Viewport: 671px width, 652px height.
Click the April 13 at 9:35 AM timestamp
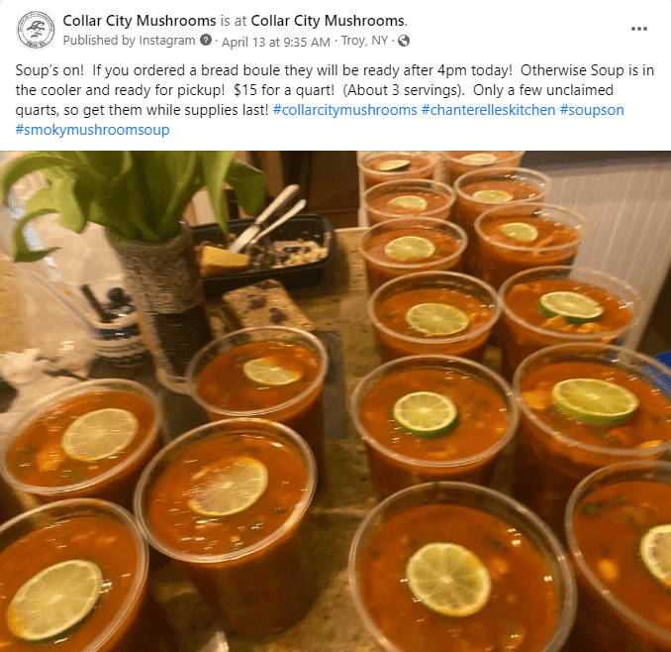(x=276, y=42)
